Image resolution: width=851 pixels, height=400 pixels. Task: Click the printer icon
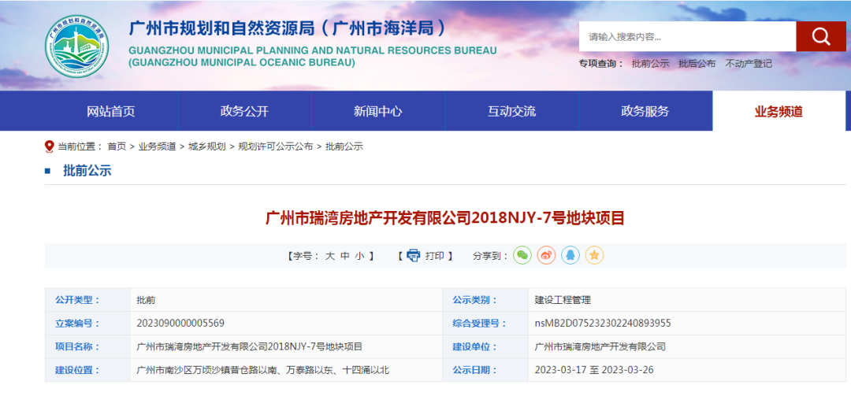[x=414, y=256]
